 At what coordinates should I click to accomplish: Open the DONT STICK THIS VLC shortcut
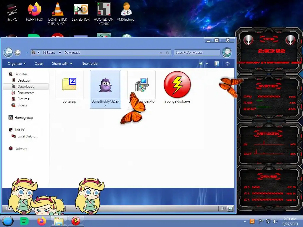(57, 14)
